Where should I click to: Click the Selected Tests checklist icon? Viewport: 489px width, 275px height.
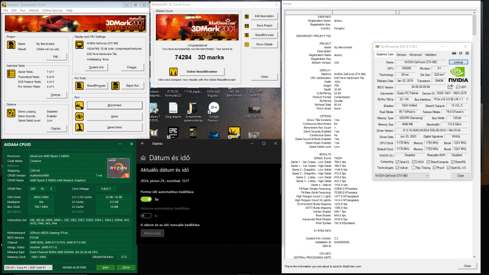pos(11,74)
